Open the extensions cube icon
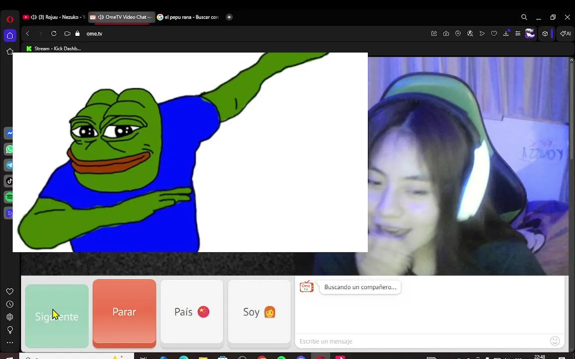 click(545, 33)
